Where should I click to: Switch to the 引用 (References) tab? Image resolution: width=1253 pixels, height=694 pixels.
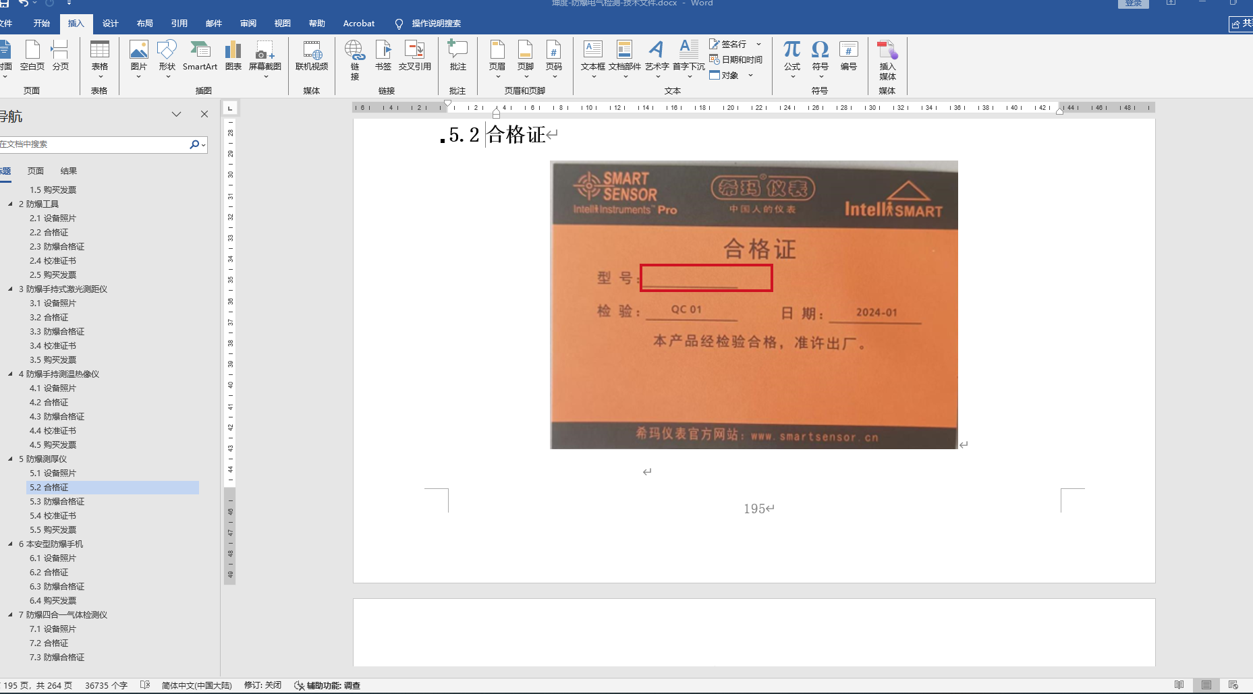pos(179,24)
